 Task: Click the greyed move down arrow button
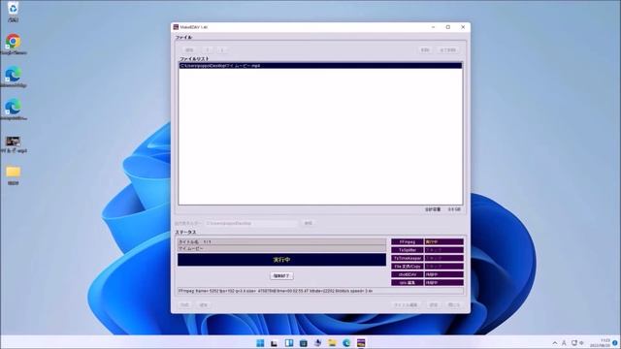tap(222, 49)
